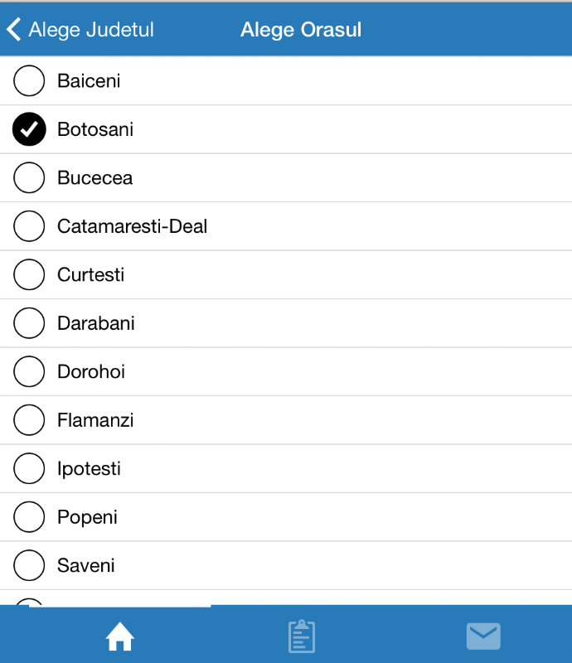
Task: Select the Saveni radio button
Action: pos(29,565)
